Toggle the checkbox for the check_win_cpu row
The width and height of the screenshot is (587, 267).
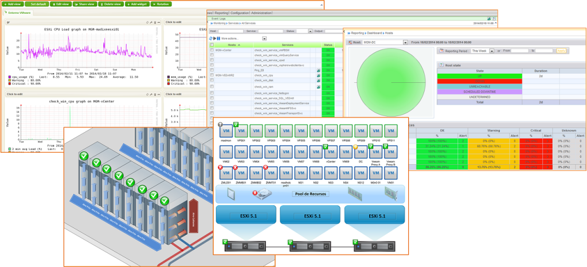pyautogui.click(x=212, y=75)
